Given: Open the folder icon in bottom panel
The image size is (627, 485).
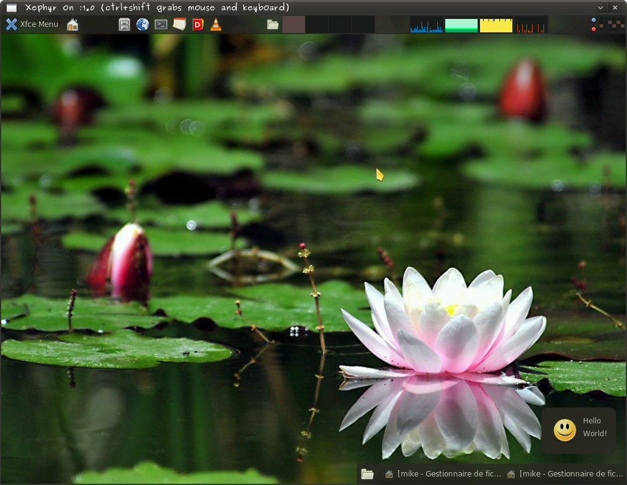Looking at the screenshot, I should [367, 474].
